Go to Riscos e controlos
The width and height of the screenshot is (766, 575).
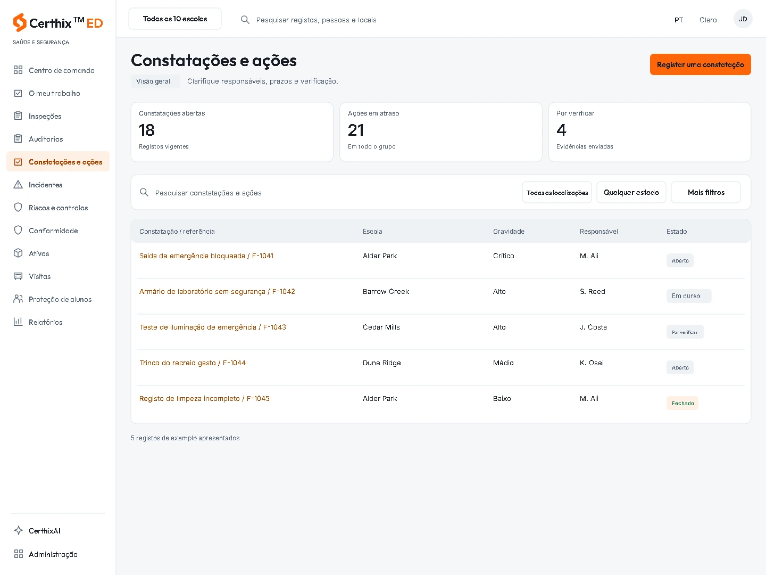coord(58,207)
